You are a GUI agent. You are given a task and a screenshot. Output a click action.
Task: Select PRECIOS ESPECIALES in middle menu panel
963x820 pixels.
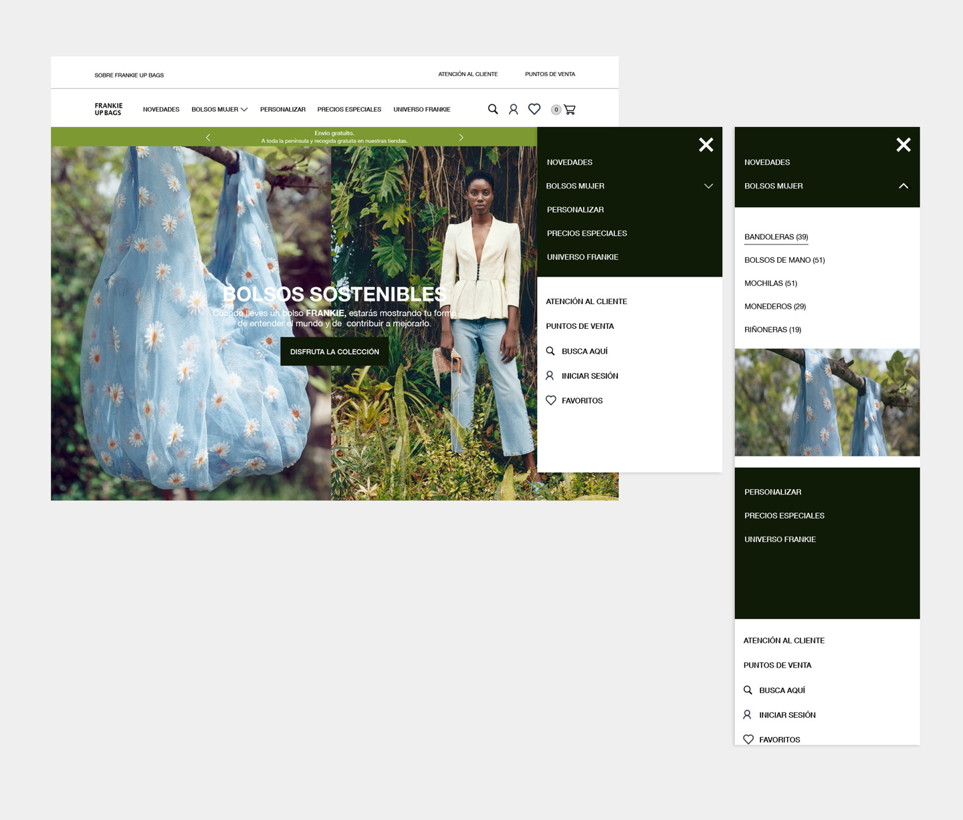pos(587,233)
